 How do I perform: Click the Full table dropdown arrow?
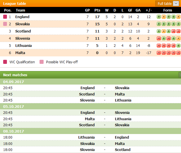coord(176,3)
